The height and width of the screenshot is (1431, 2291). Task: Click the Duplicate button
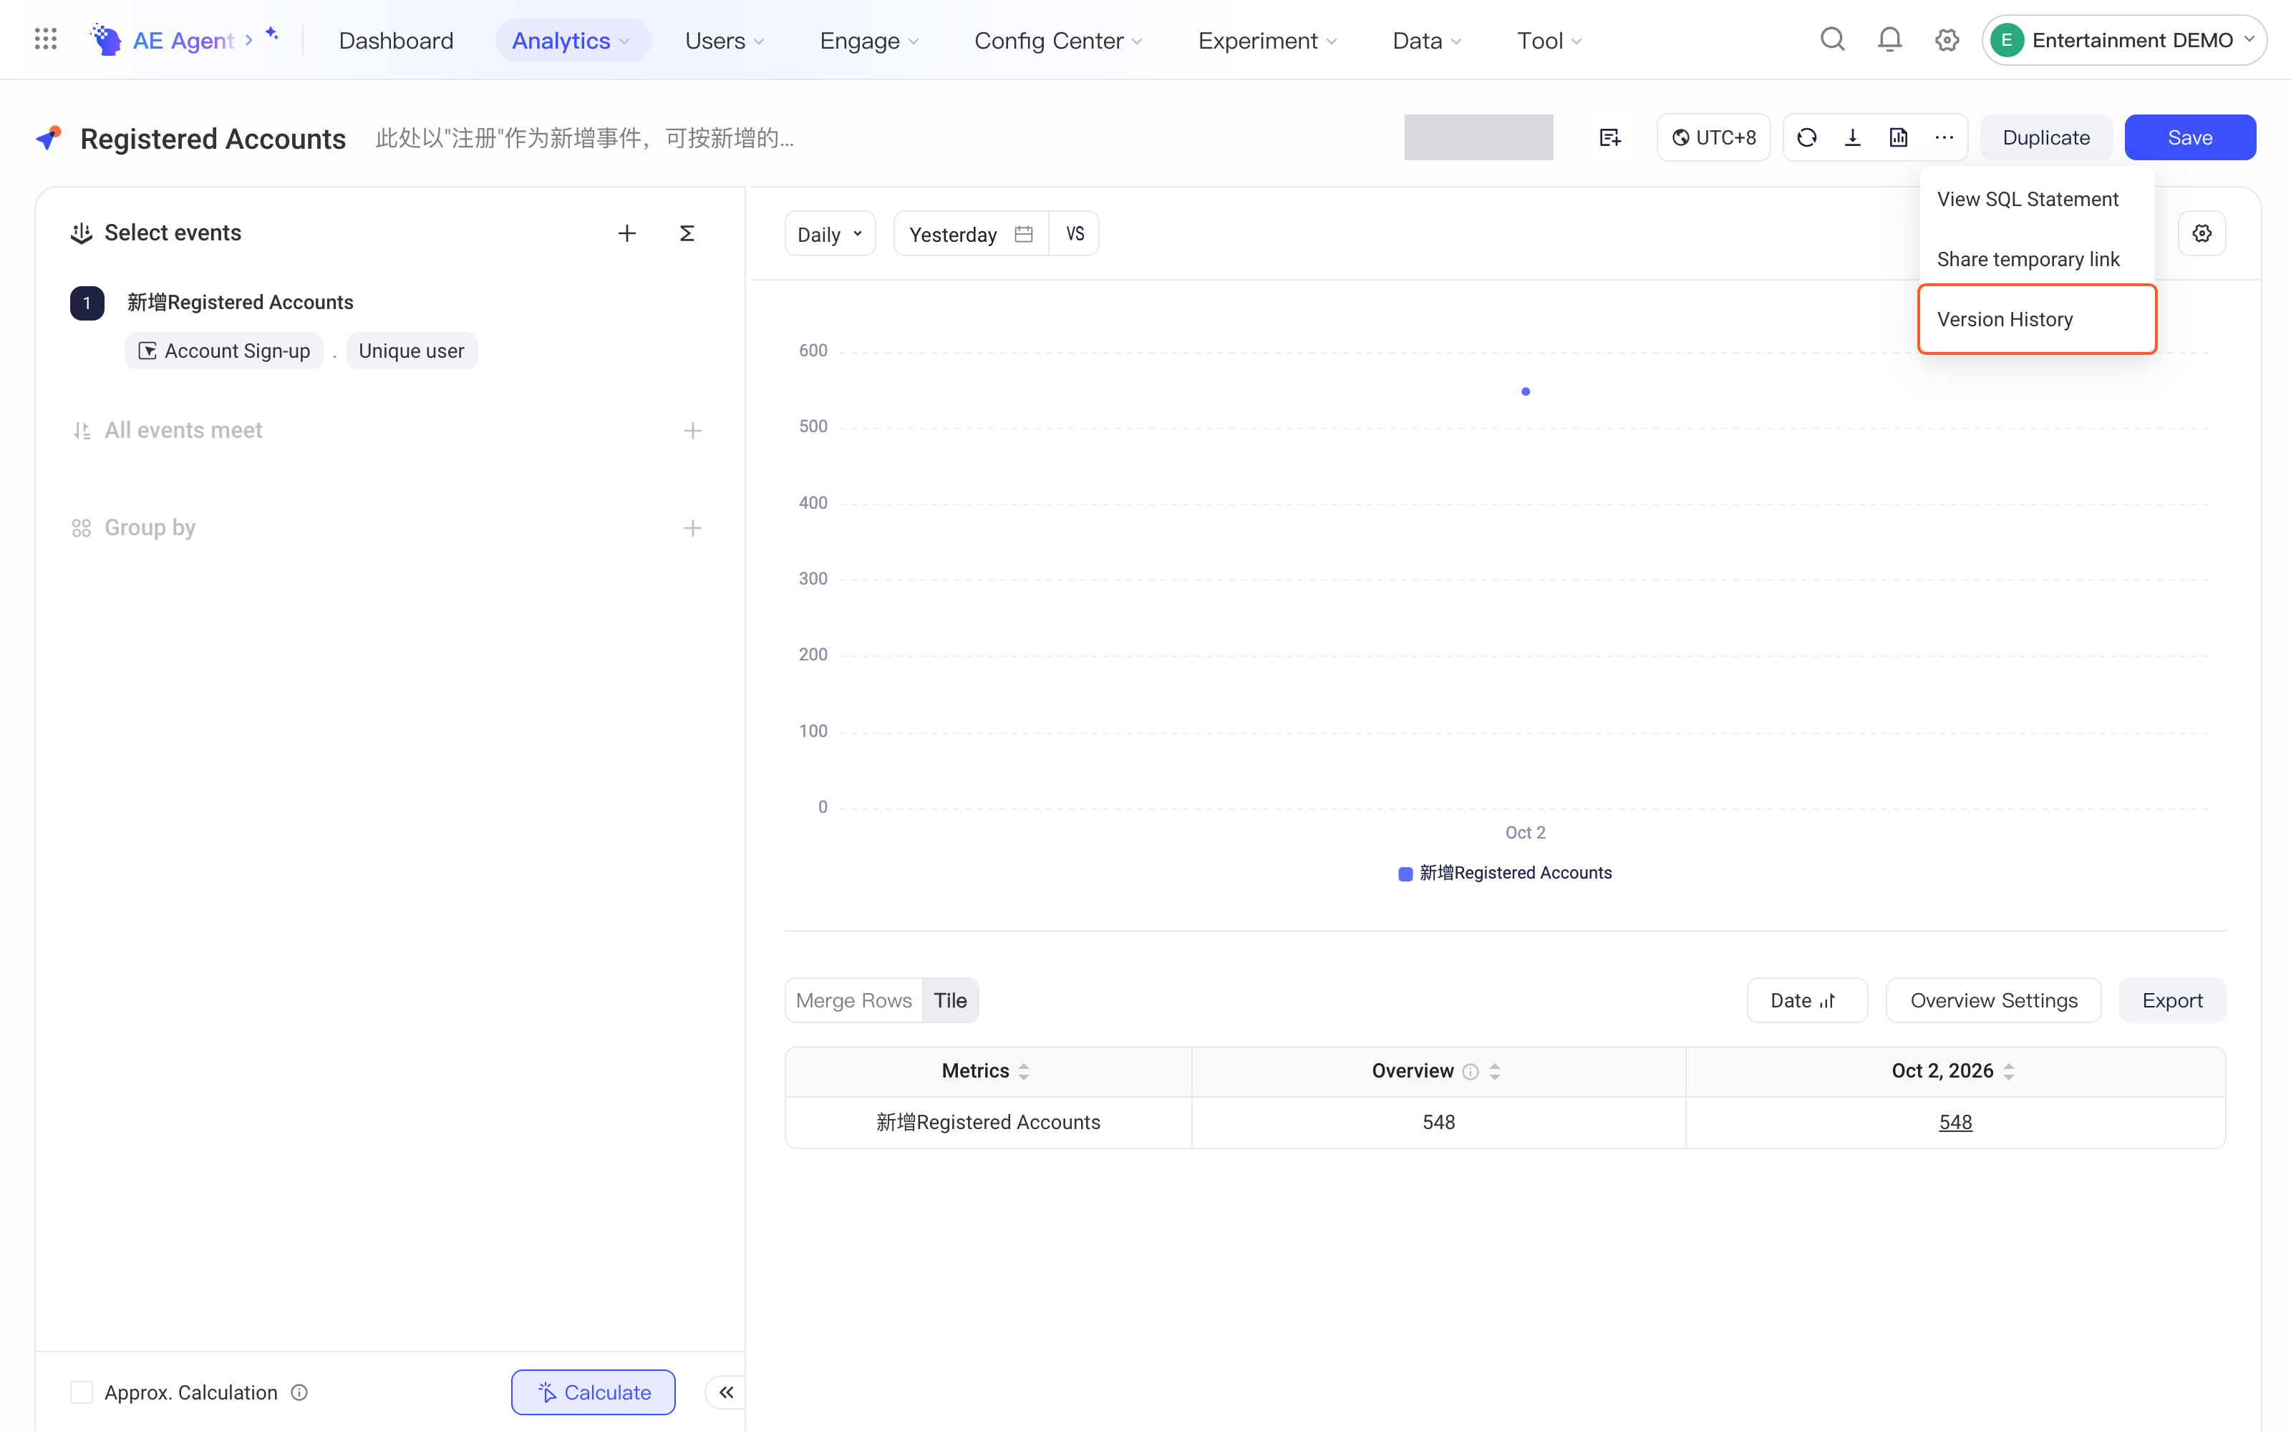pyautogui.click(x=2046, y=138)
